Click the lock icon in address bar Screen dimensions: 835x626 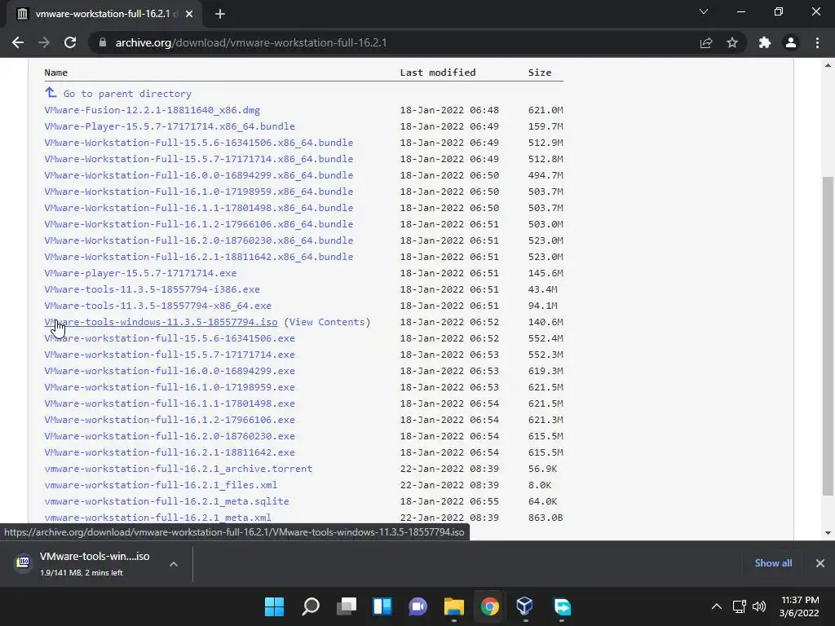click(103, 42)
